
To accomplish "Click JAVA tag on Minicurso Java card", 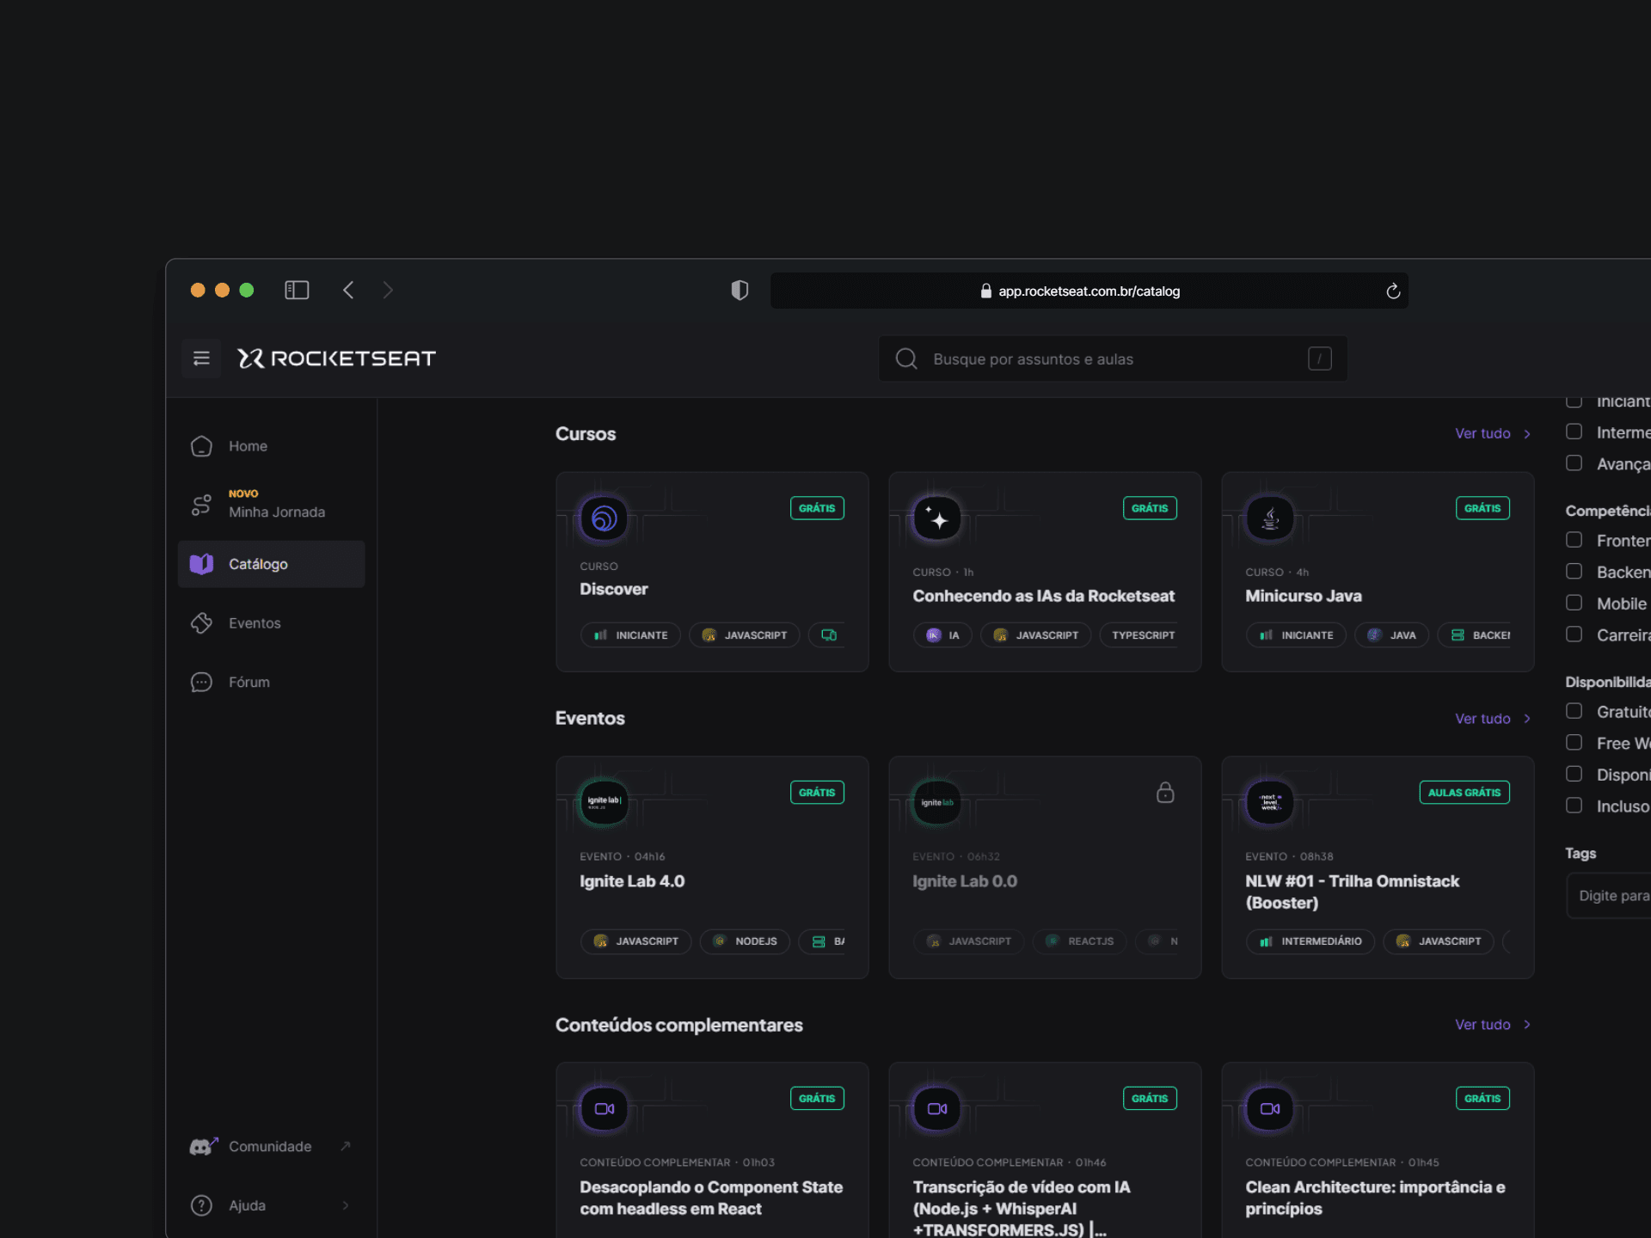I will (1391, 635).
